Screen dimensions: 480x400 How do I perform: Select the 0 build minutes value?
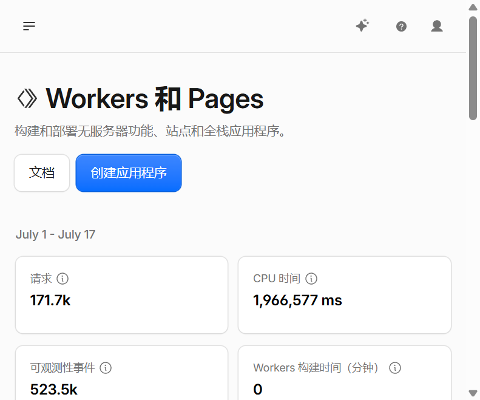pos(258,390)
